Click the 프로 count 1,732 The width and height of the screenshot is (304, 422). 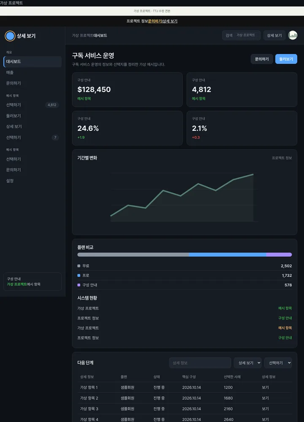point(287,275)
